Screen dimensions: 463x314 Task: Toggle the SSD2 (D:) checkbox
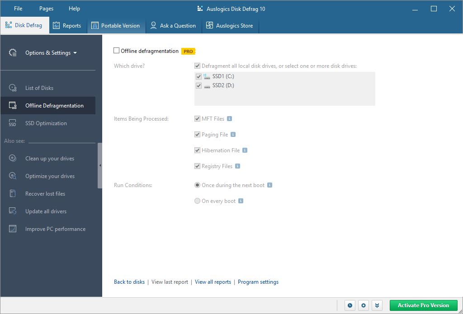199,86
